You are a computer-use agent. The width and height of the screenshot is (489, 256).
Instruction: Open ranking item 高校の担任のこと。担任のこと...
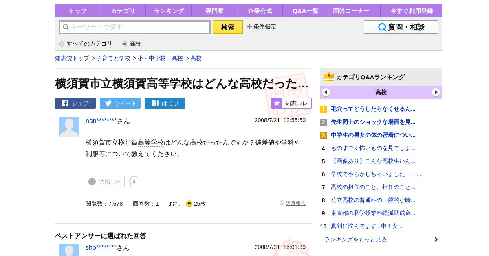(373, 187)
